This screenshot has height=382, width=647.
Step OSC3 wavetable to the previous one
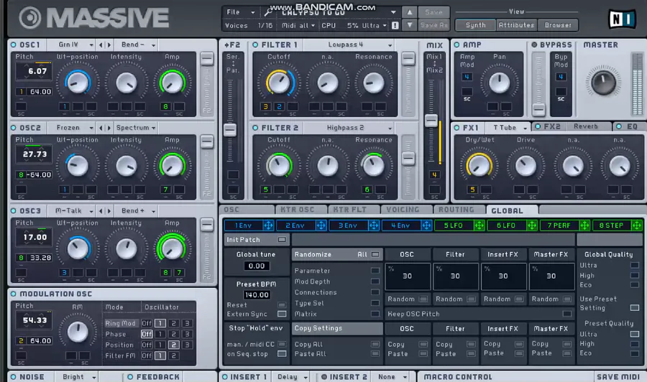click(x=101, y=211)
